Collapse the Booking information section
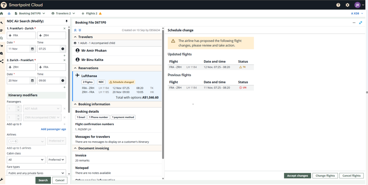Viewport: 368px width, 185px height. click(x=75, y=104)
